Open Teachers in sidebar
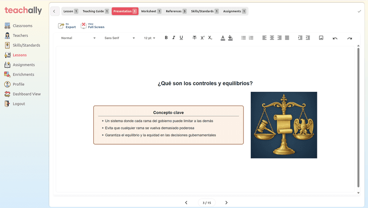 coord(16,36)
